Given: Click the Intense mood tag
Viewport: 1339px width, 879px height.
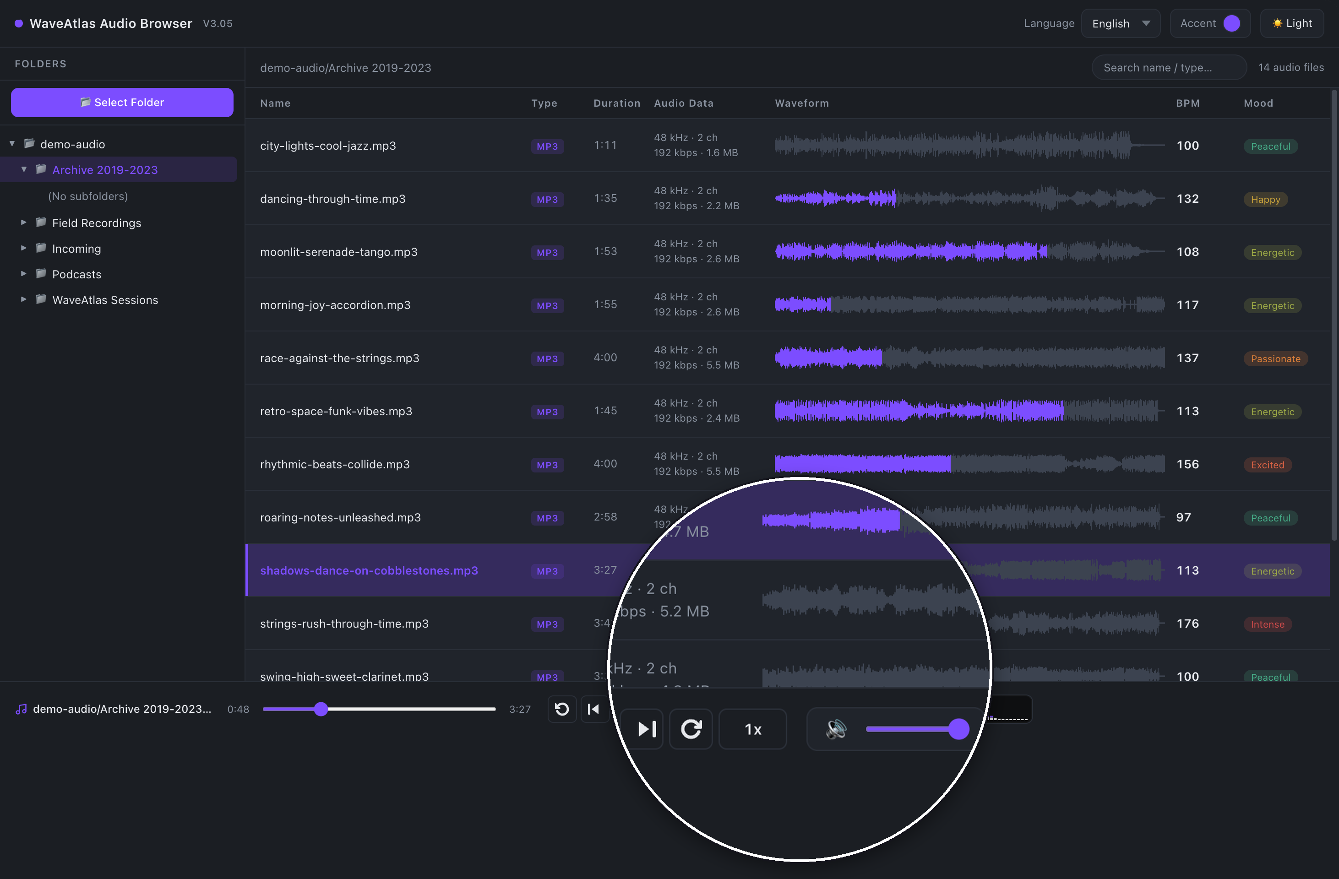Looking at the screenshot, I should click(x=1267, y=624).
